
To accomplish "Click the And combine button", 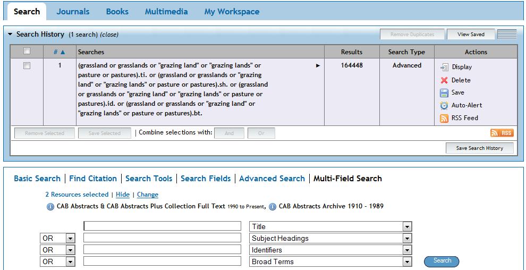I will [229, 133].
